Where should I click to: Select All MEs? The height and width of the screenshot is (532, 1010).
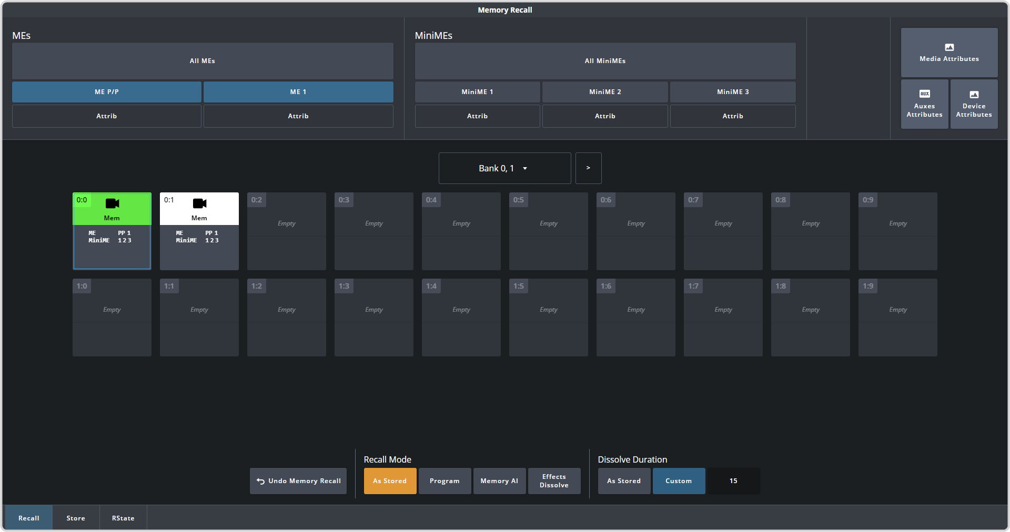tap(203, 61)
